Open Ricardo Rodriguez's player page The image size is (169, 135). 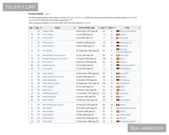50,58
